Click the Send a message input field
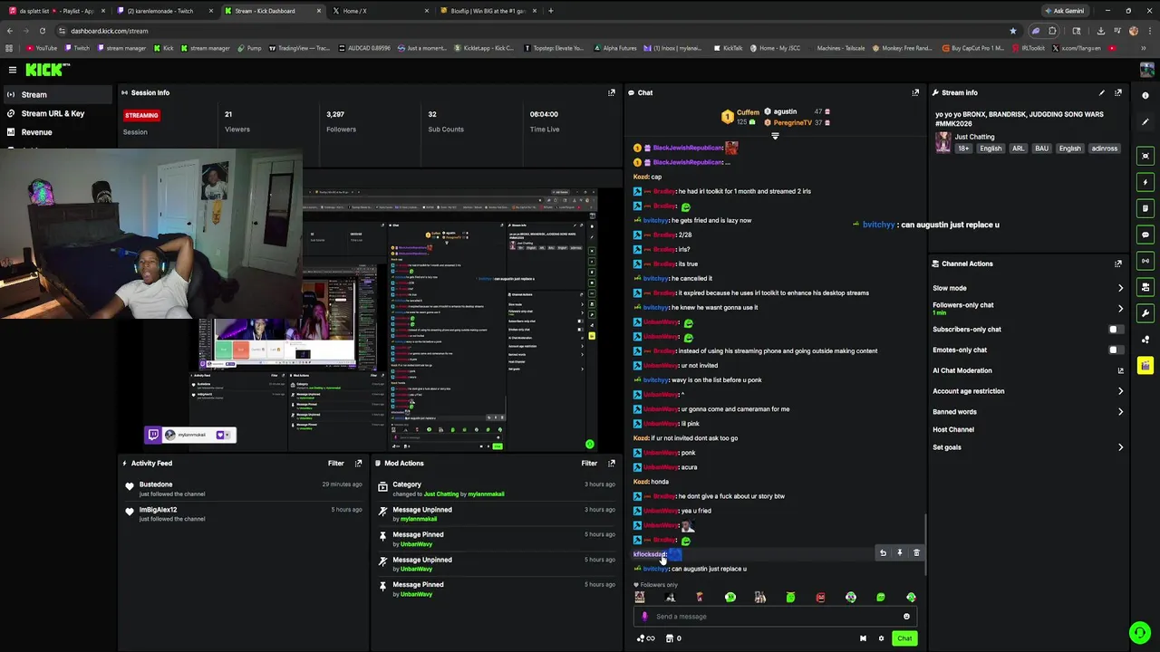This screenshot has width=1160, height=652. click(775, 617)
